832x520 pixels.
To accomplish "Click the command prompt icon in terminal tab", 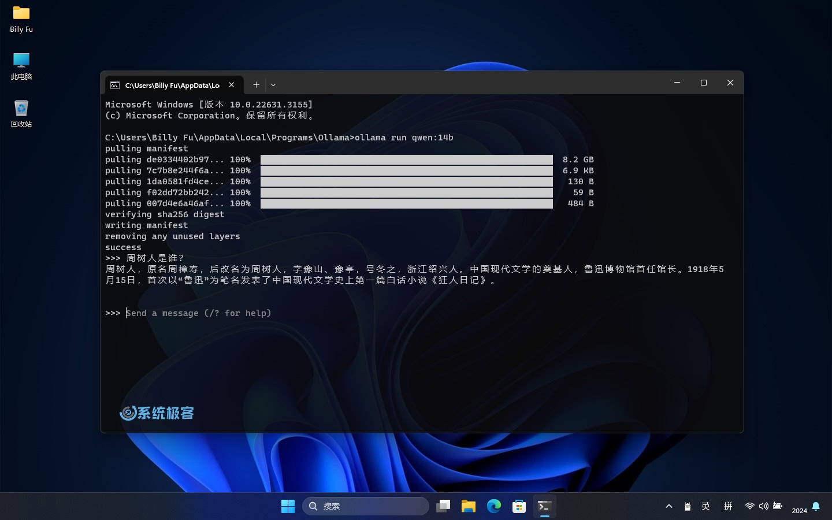I will [x=115, y=85].
